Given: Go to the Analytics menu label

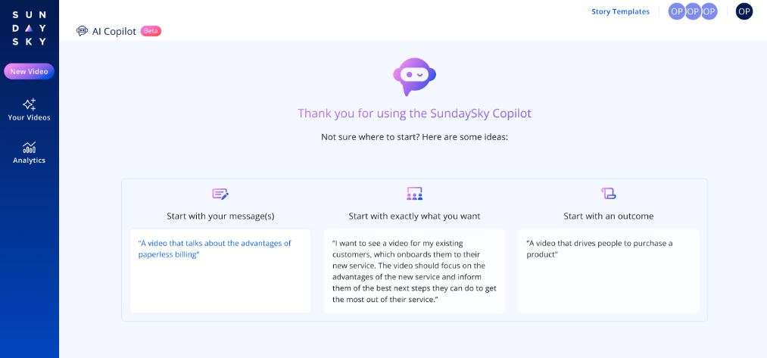Looking at the screenshot, I should pyautogui.click(x=29, y=160).
